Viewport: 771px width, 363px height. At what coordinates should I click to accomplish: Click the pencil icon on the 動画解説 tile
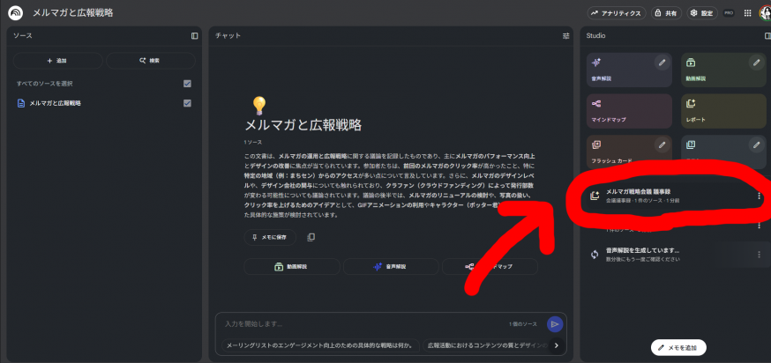pyautogui.click(x=756, y=63)
